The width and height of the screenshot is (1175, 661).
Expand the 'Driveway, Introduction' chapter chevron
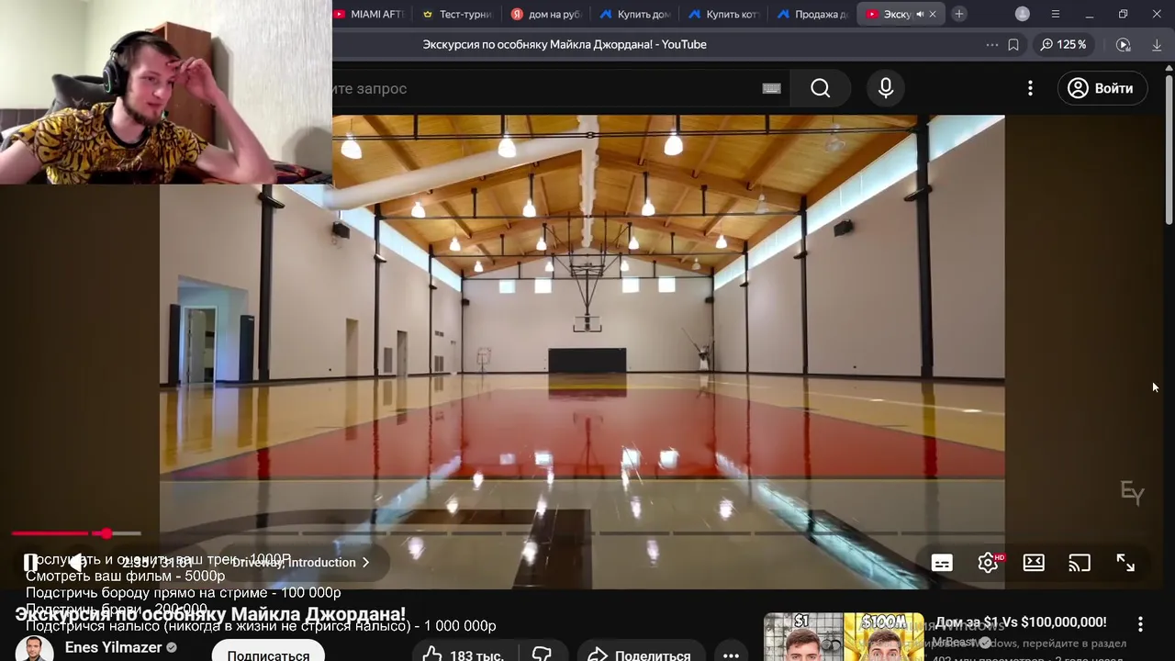(365, 562)
